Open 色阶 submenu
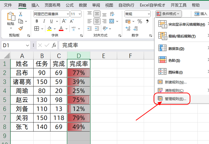The image size is (209, 144). 182,60
